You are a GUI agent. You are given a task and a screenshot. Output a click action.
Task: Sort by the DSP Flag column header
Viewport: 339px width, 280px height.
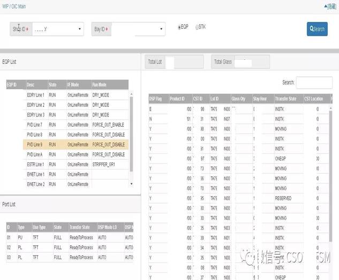pyautogui.click(x=157, y=99)
